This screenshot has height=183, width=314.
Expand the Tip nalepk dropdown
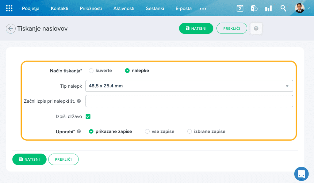(x=189, y=86)
